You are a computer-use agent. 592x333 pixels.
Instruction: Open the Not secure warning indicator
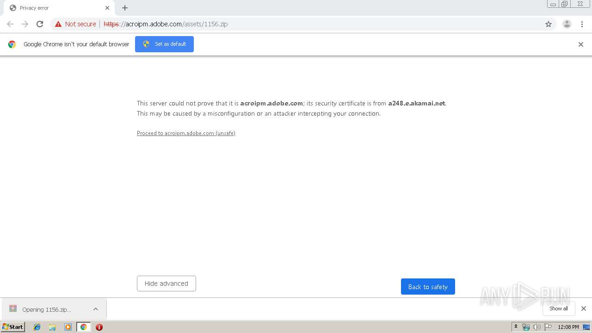pos(75,24)
